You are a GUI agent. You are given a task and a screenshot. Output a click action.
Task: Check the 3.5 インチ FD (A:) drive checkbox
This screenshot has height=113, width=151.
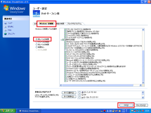80,92
